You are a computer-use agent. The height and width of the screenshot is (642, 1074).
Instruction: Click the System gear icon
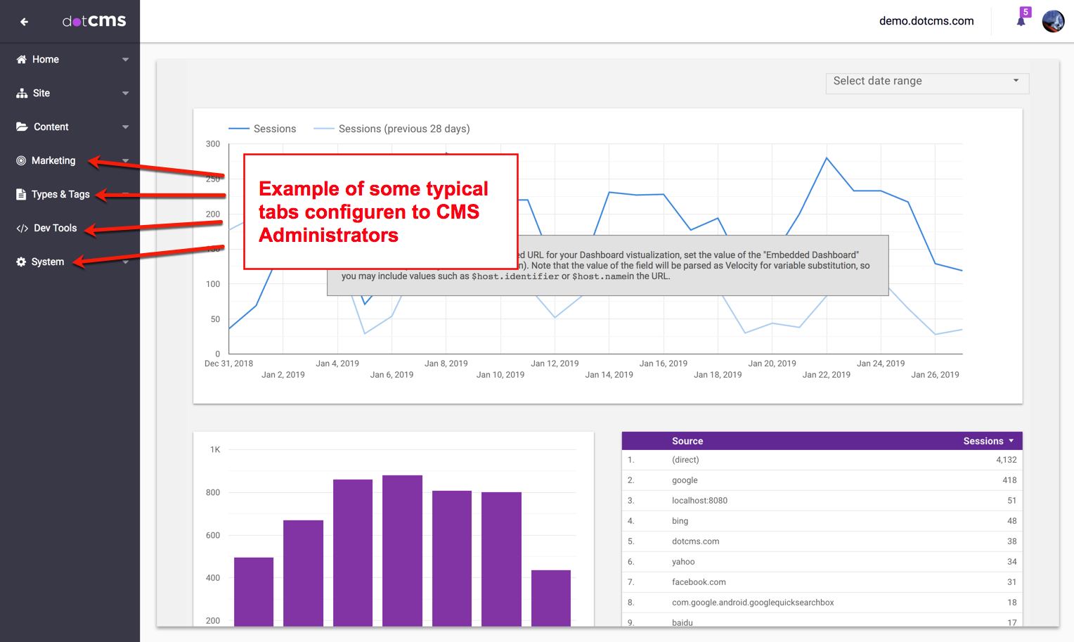(21, 262)
